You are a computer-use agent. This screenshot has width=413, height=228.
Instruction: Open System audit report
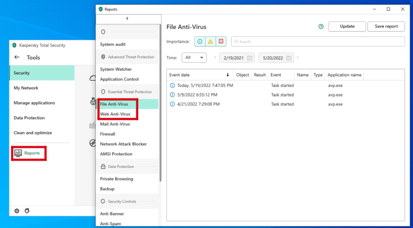pyautogui.click(x=113, y=45)
